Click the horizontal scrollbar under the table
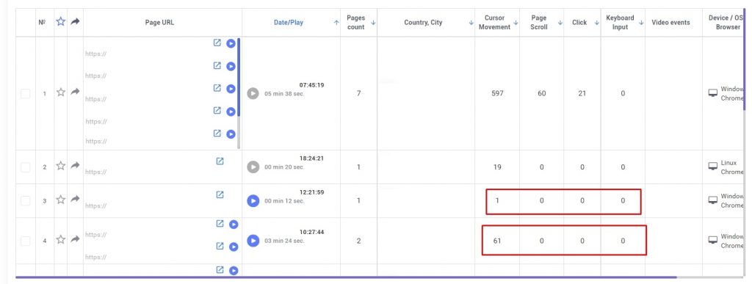The width and height of the screenshot is (752, 284). pyautogui.click(x=346, y=277)
